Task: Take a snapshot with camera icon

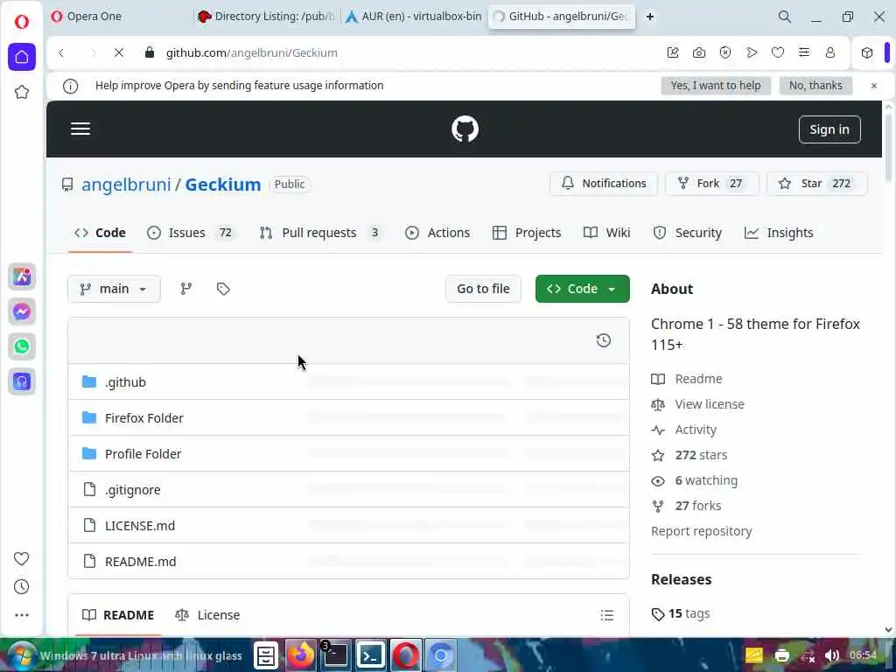Action: click(x=699, y=52)
